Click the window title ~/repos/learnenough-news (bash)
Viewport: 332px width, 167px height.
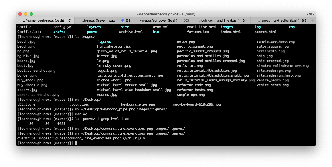(x=166, y=14)
